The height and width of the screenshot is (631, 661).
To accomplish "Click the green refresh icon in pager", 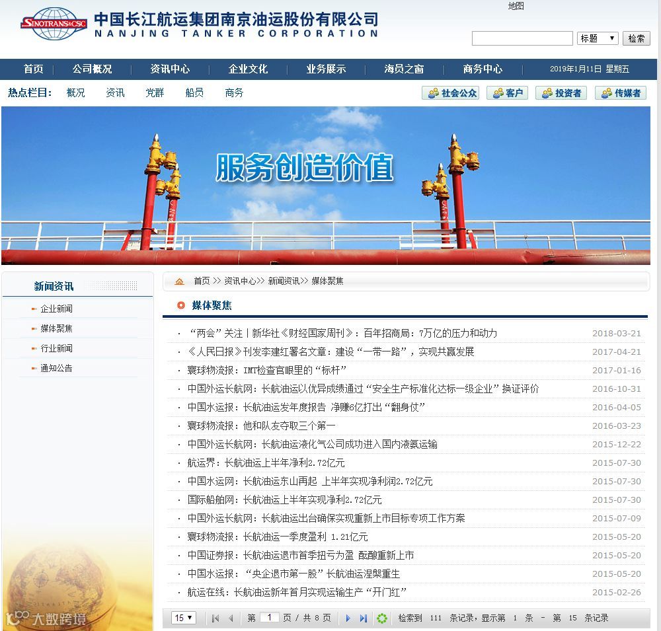I will pos(382,618).
